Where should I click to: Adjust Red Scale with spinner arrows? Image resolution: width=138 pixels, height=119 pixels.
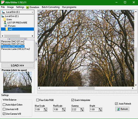pos(63,109)
